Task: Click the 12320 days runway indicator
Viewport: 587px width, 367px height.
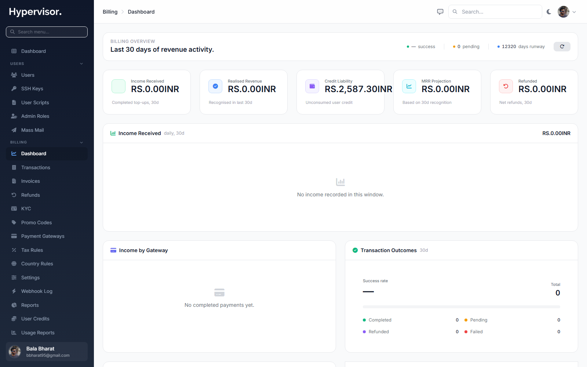Action: [x=521, y=47]
